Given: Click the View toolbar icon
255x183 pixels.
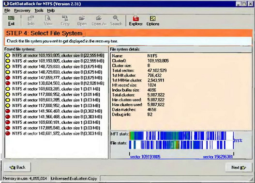Looking at the screenshot, I should pyautogui.click(x=48, y=21).
